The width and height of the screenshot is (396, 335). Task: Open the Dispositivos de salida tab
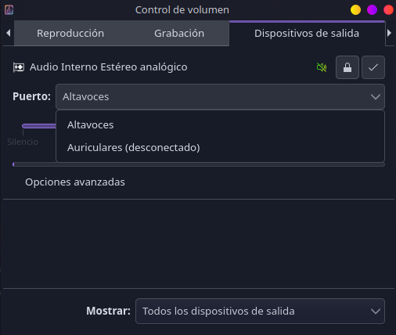tap(307, 34)
